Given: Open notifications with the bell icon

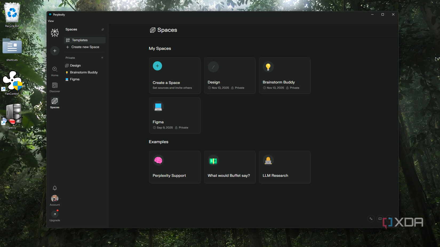Looking at the screenshot, I should point(55,188).
